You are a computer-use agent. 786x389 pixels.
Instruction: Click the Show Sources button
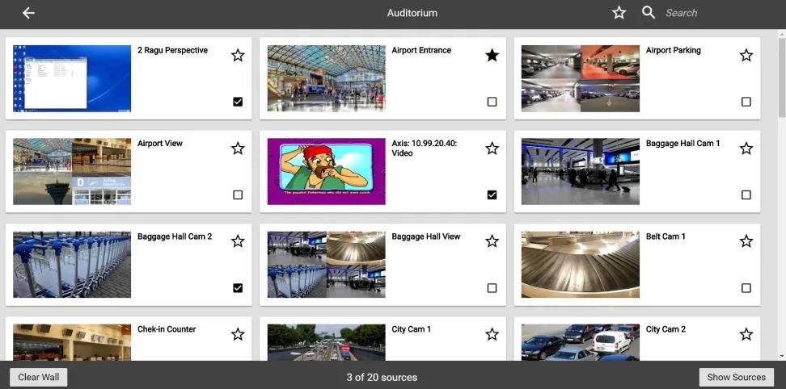737,377
